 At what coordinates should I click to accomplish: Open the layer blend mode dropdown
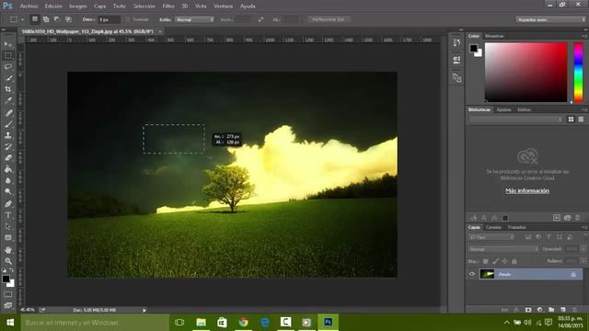point(503,249)
